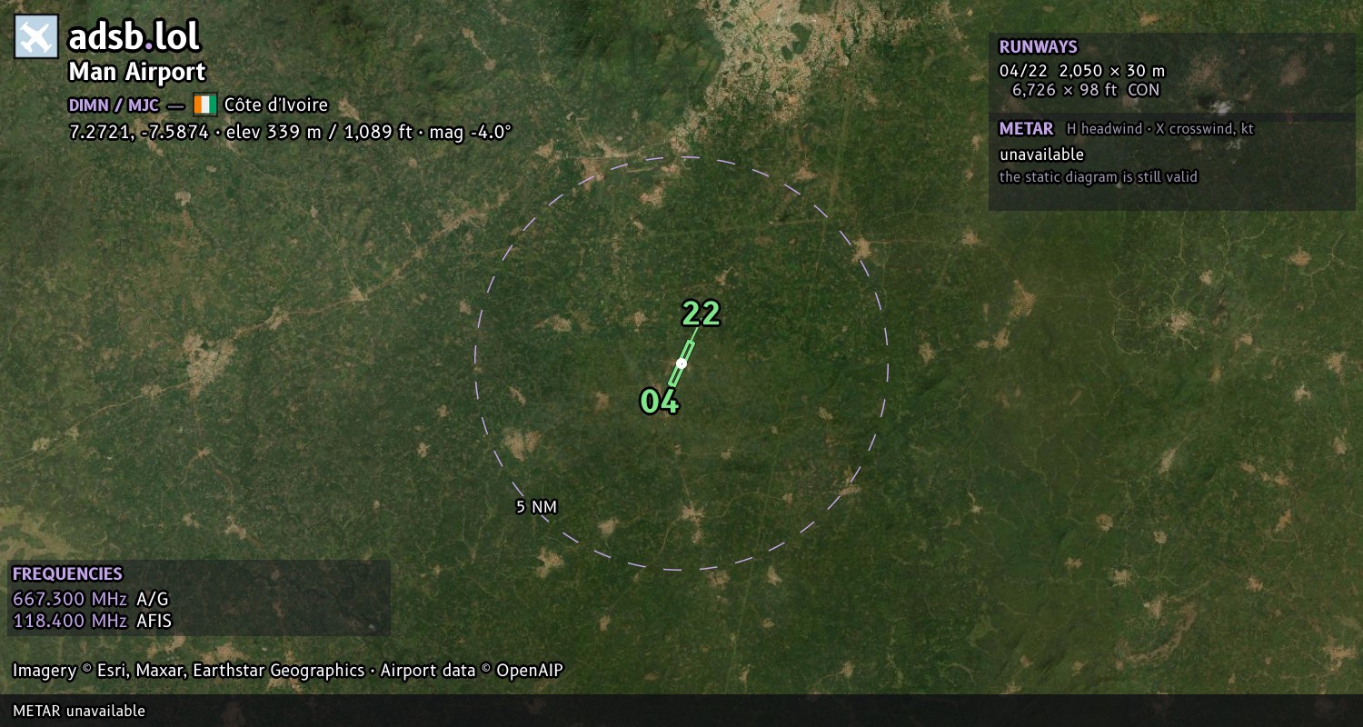Viewport: 1363px width, 727px height.
Task: Click the METAR panel heading
Action: [x=1026, y=129]
